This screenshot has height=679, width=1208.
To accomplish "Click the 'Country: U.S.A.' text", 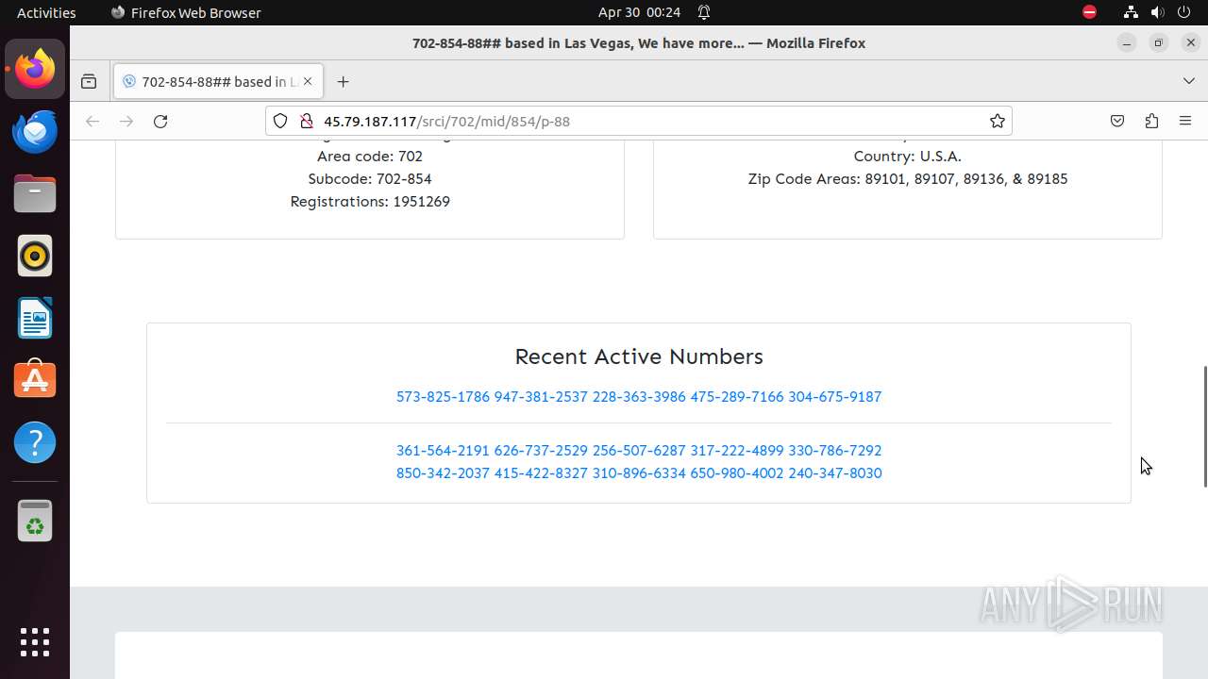I will 908,157.
